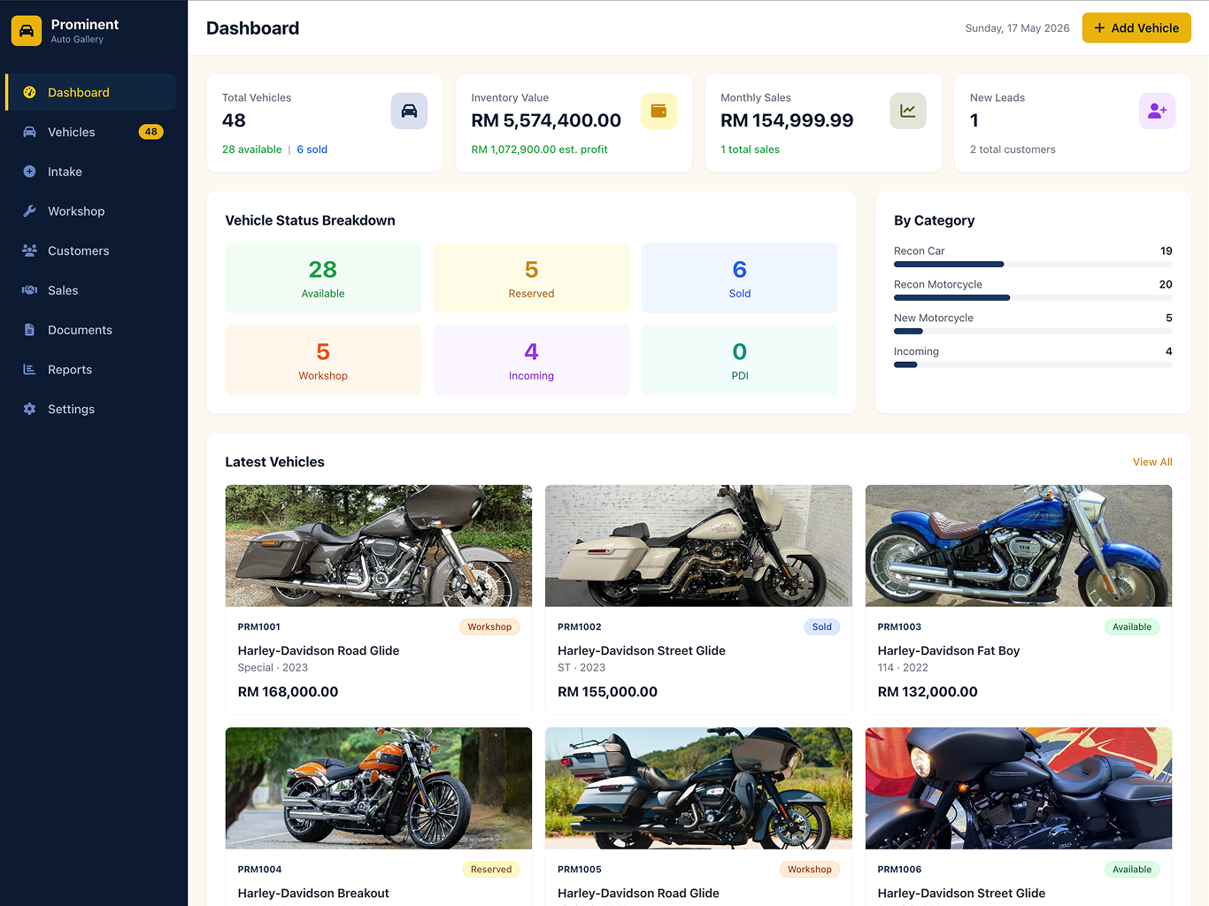Open the PRM1001 Road Glide photo
The image size is (1209, 906).
[x=379, y=546]
